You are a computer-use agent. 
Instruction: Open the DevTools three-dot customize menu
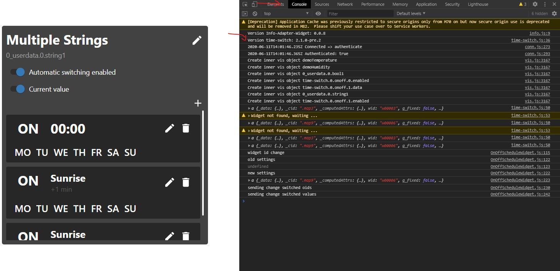[544, 4]
